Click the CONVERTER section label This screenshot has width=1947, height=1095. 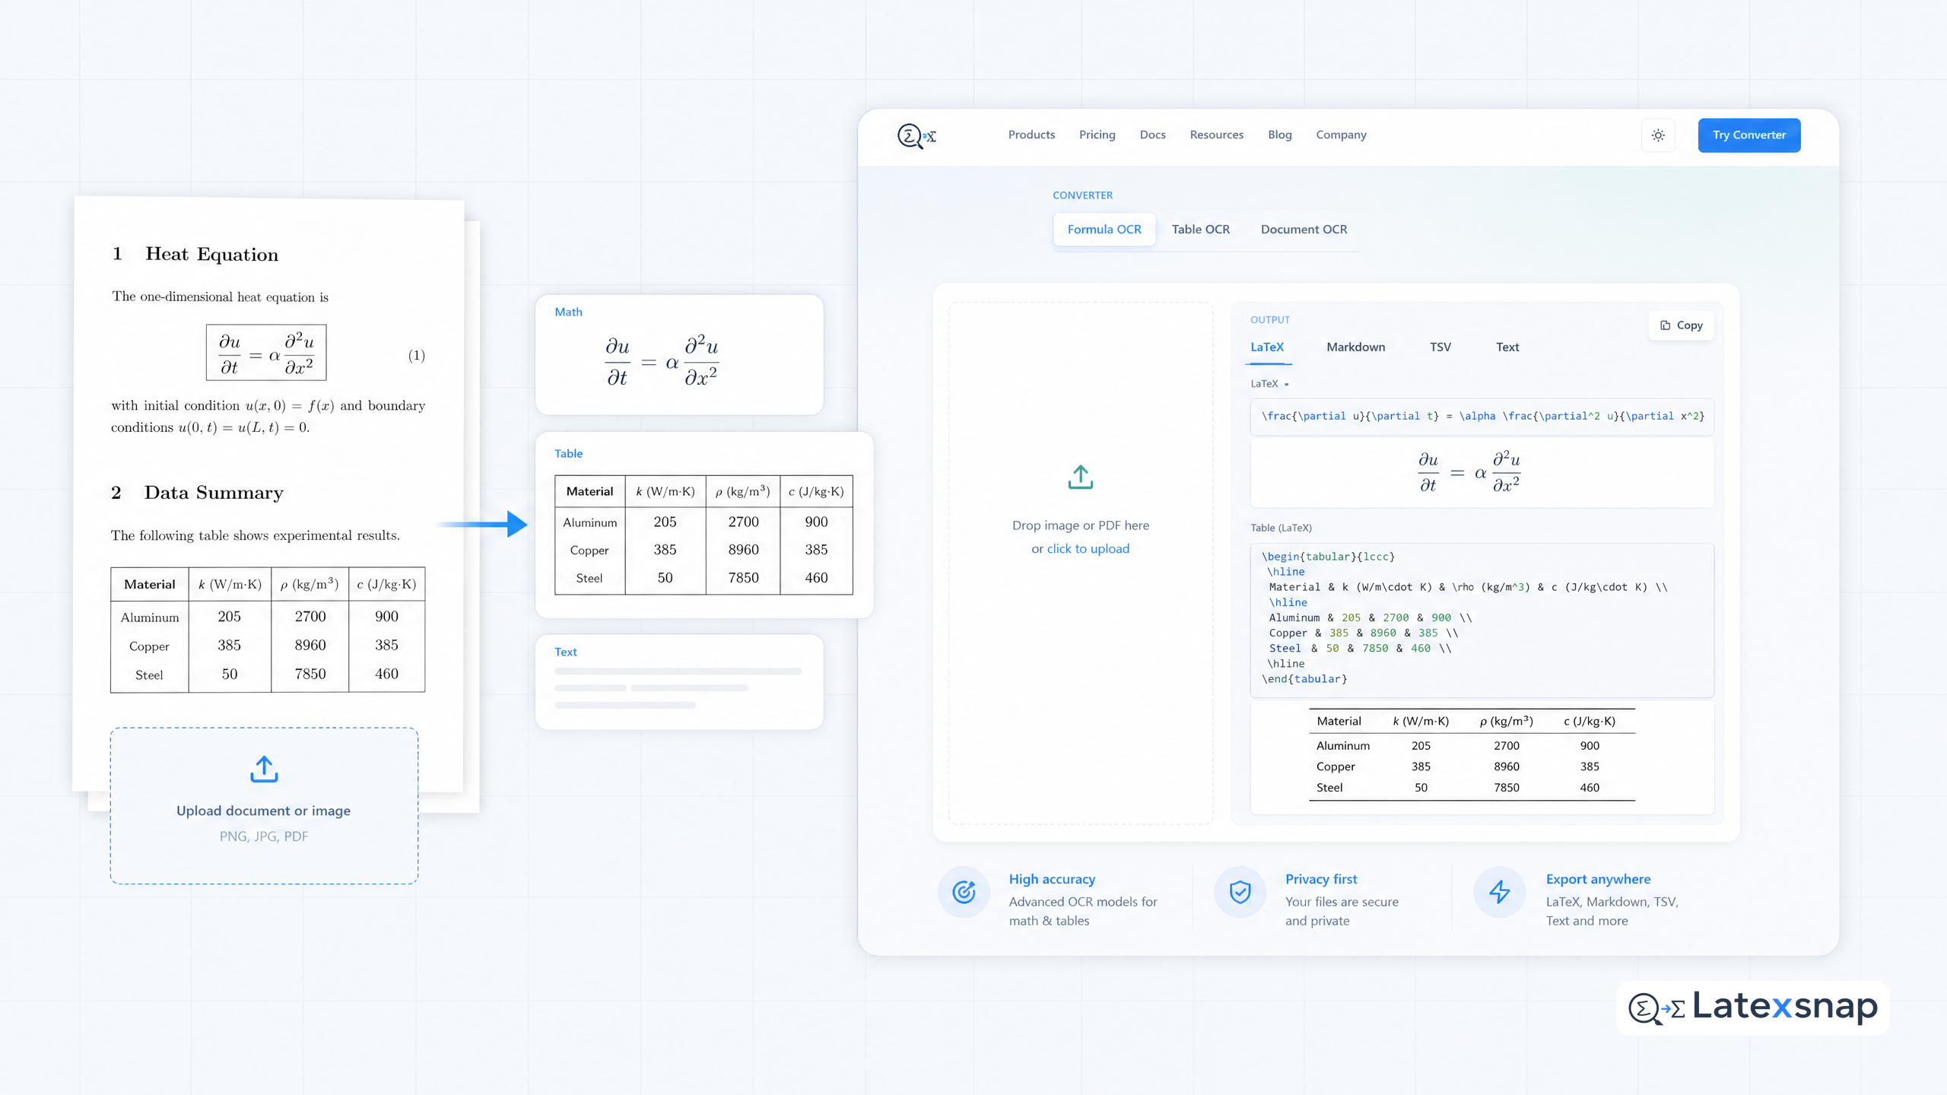click(1082, 195)
